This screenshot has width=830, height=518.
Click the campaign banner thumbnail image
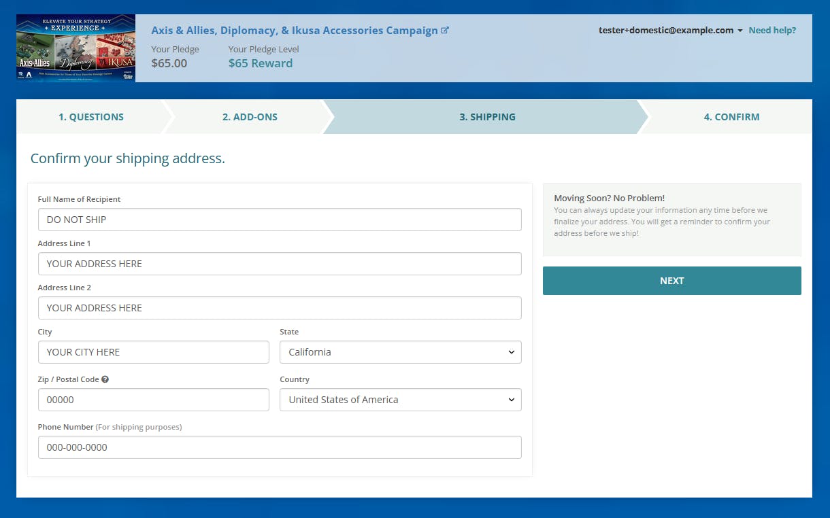(x=76, y=48)
